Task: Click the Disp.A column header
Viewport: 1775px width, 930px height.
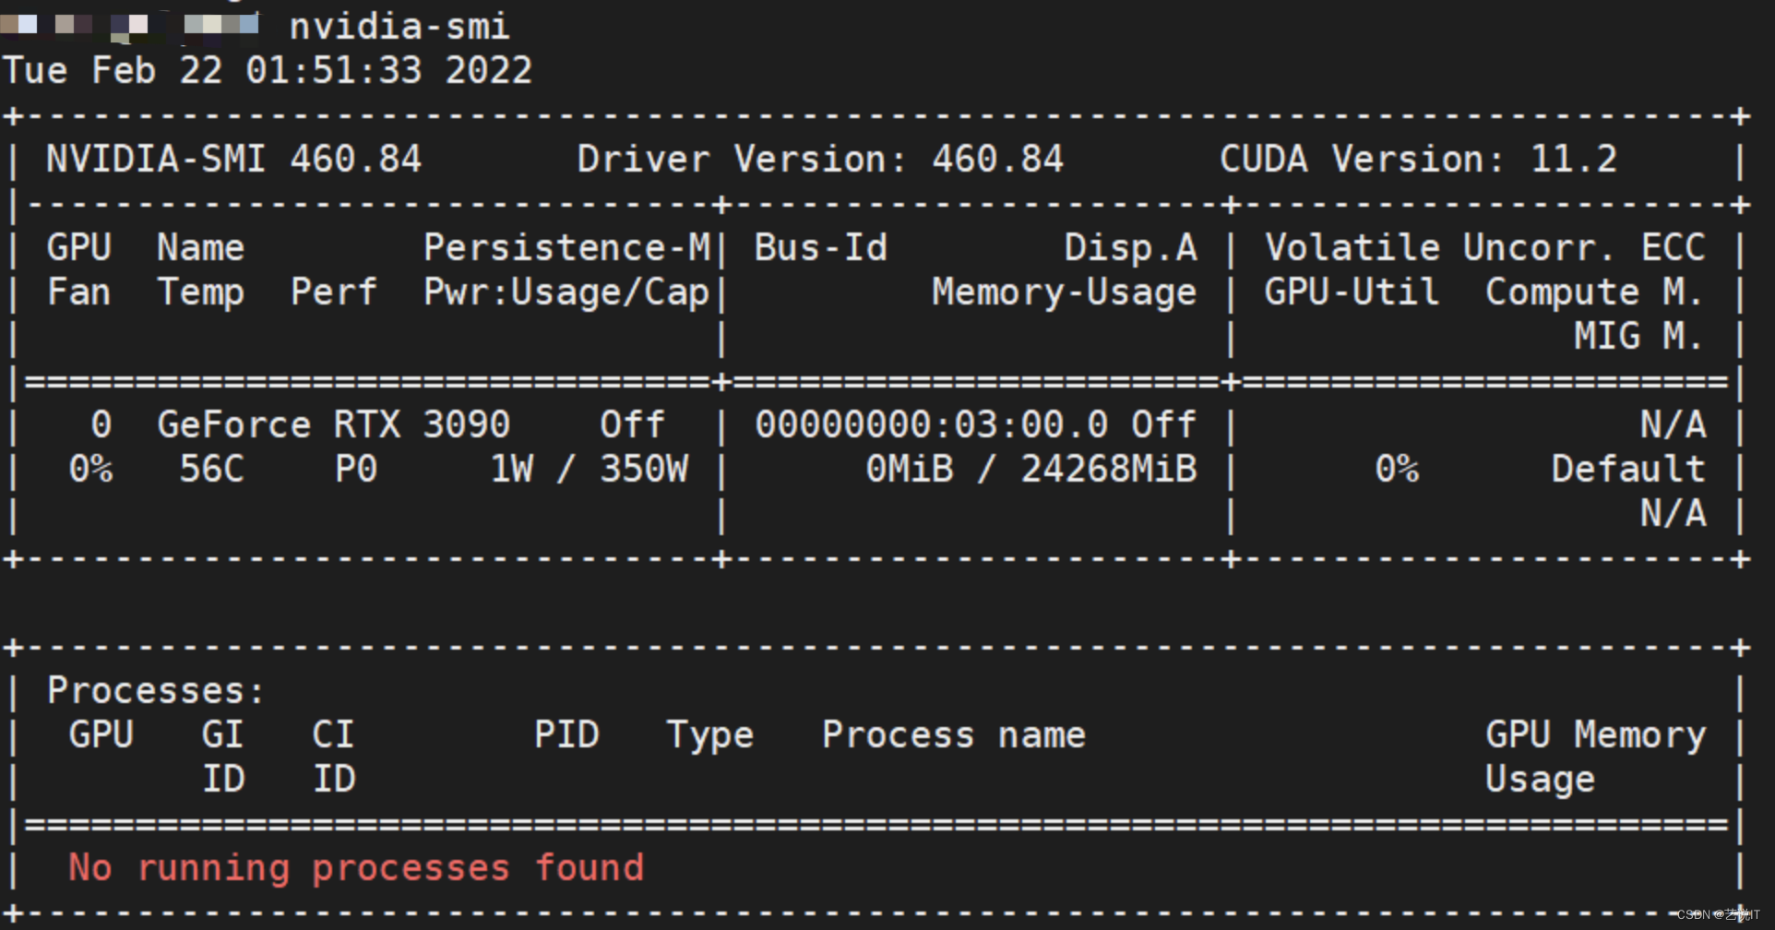Action: [x=1131, y=248]
